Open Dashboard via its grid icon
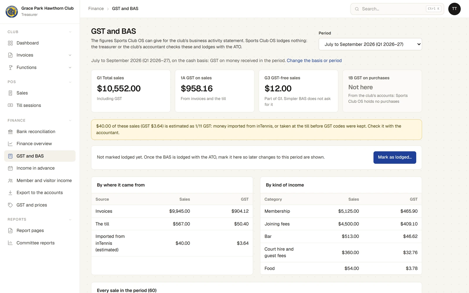Image resolution: width=469 pixels, height=293 pixels. click(x=10, y=43)
